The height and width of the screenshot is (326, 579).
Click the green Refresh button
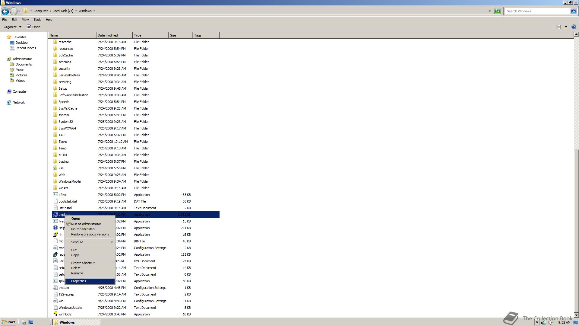pyautogui.click(x=497, y=11)
